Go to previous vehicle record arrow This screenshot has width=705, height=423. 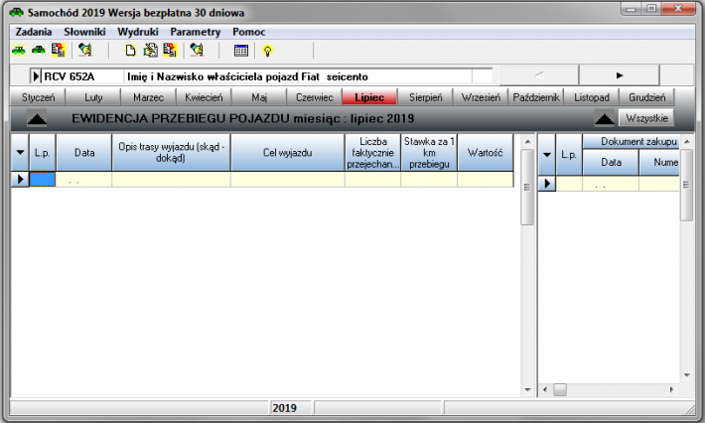[x=539, y=75]
